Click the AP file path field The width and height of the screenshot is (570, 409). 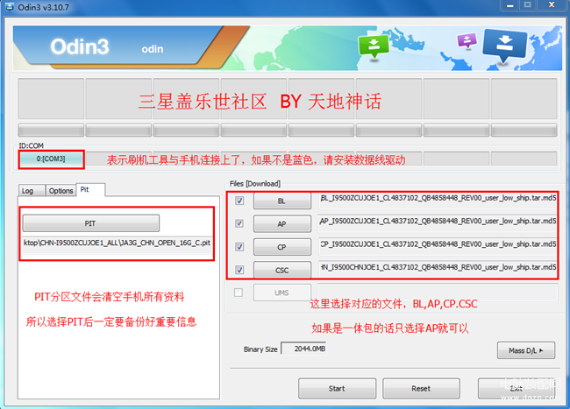[x=438, y=222]
